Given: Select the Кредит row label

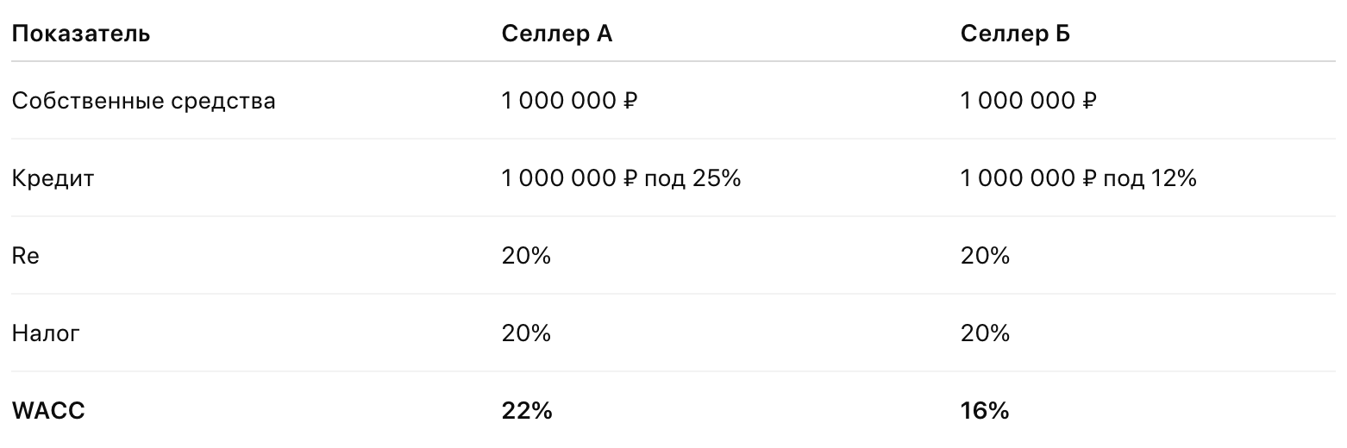Looking at the screenshot, I should (x=53, y=178).
